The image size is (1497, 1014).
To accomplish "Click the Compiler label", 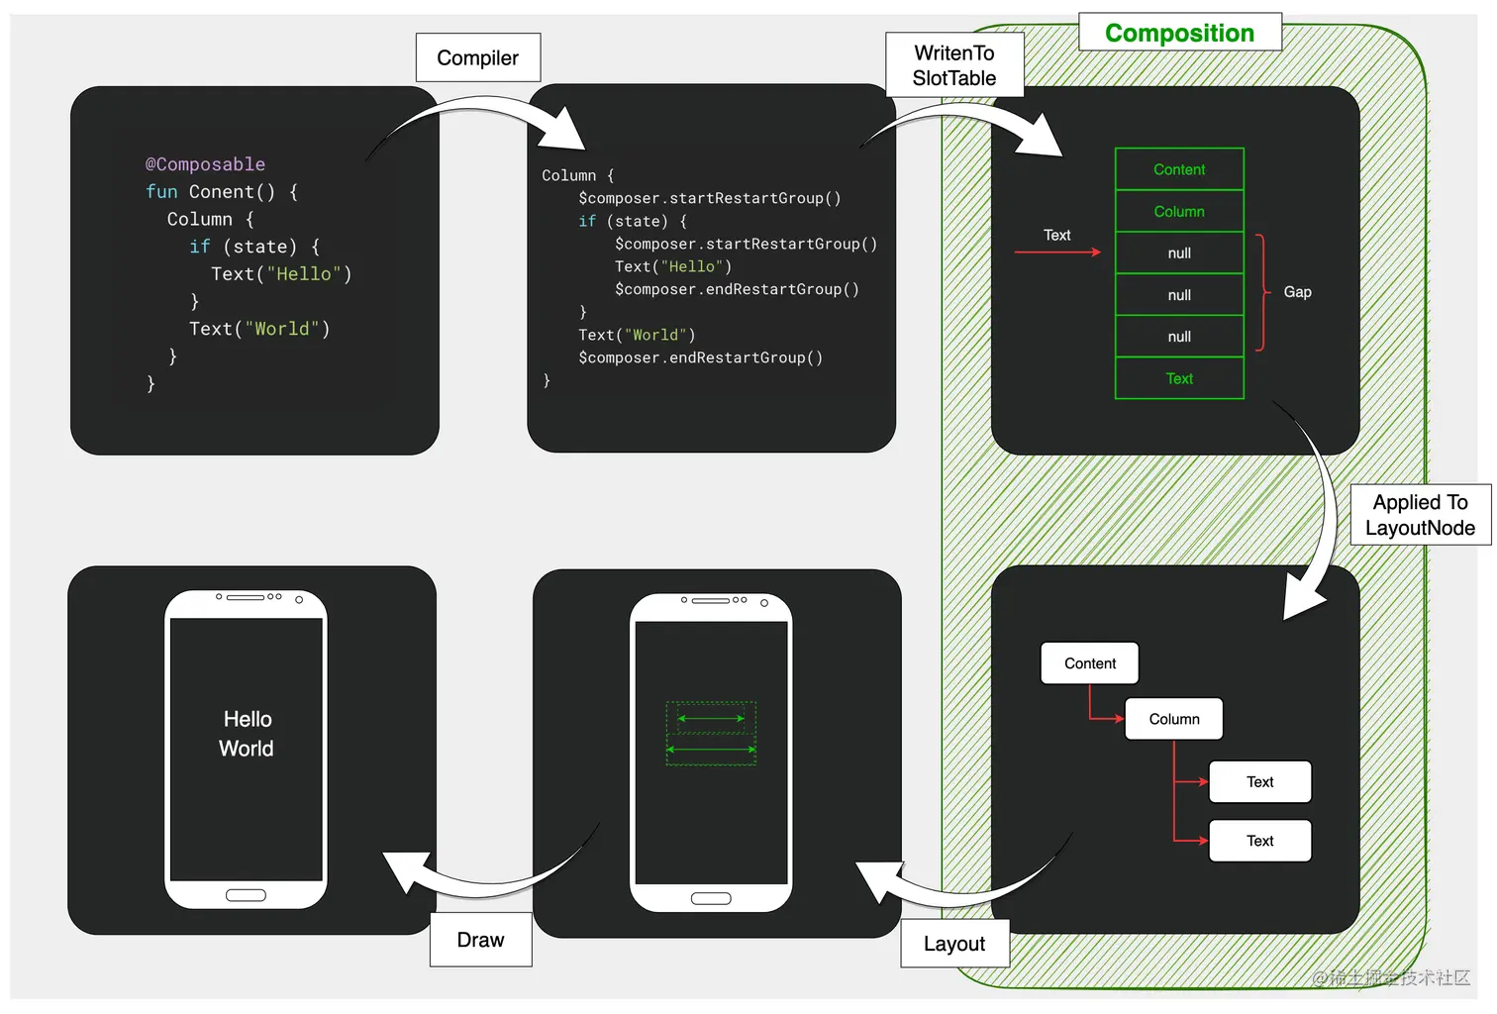I will pos(478,57).
